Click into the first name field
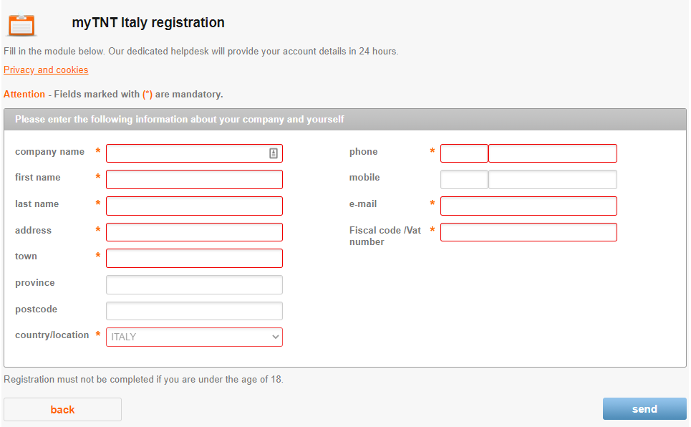Viewport: 691px width, 427px height. pyautogui.click(x=194, y=179)
